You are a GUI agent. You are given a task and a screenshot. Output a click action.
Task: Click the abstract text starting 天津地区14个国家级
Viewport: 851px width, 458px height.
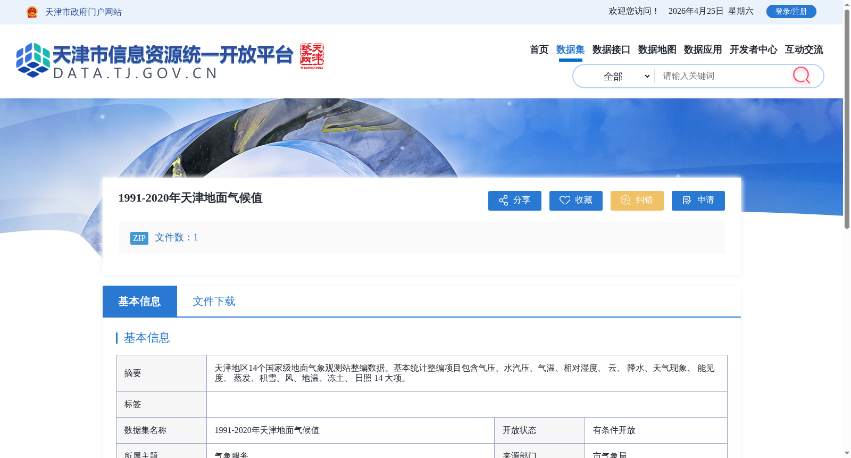[464, 373]
